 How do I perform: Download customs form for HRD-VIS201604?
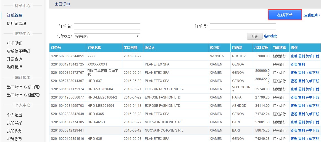point(312,89)
